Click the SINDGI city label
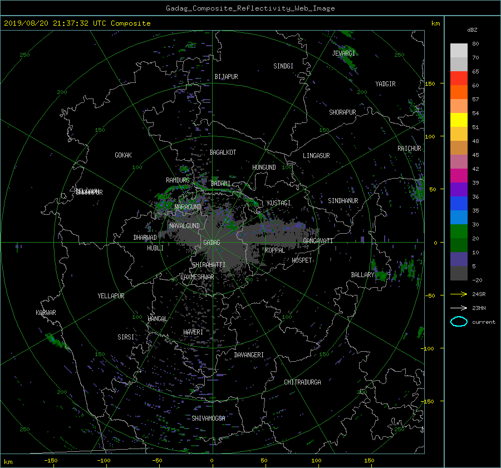 tap(283, 66)
